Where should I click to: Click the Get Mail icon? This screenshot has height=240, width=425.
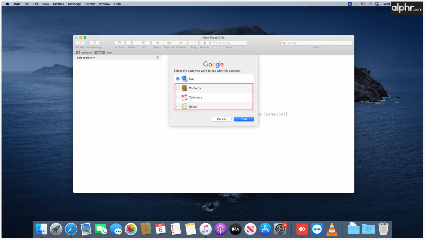click(79, 43)
